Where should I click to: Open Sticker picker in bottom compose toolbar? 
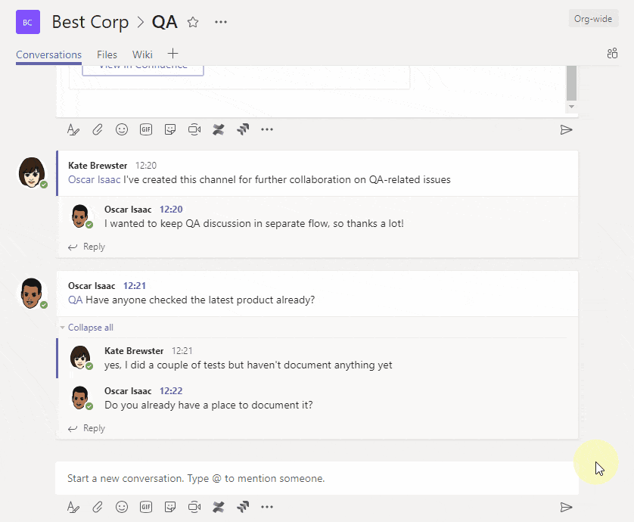(170, 507)
